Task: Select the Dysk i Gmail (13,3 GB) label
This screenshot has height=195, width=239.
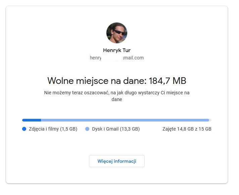Action: (x=116, y=129)
